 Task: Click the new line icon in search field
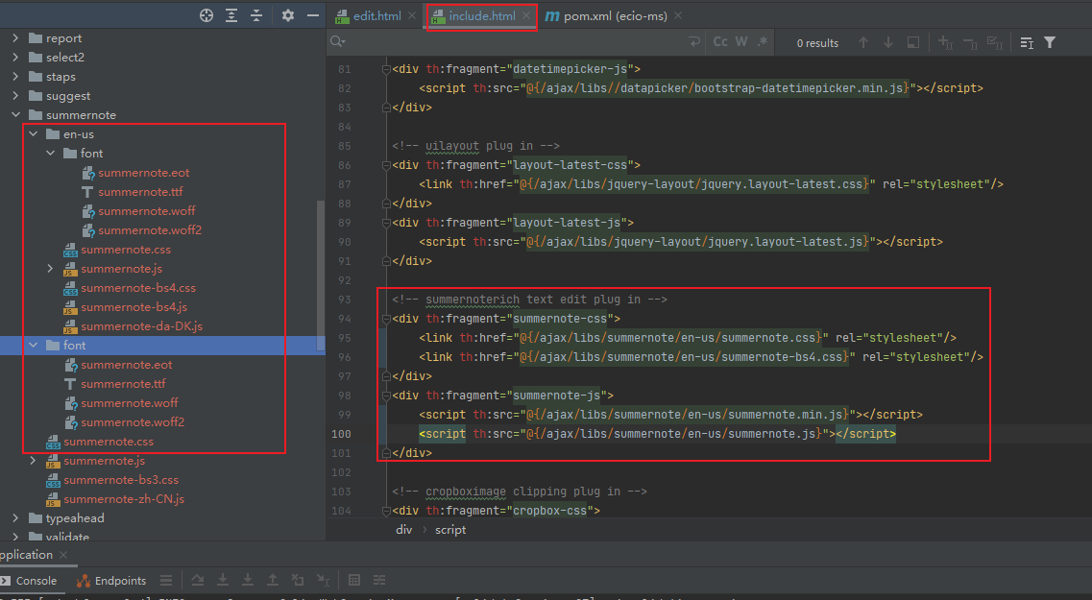point(694,42)
